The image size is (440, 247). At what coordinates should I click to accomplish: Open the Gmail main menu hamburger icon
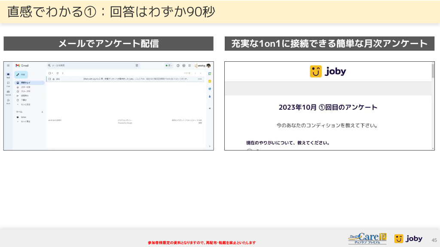tap(8, 66)
